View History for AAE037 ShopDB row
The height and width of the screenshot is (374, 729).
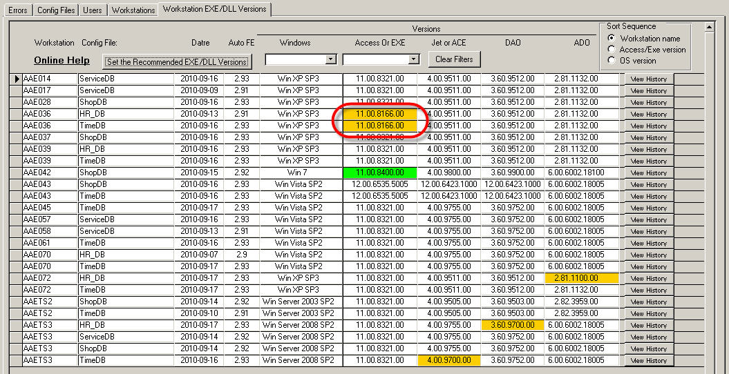click(649, 137)
